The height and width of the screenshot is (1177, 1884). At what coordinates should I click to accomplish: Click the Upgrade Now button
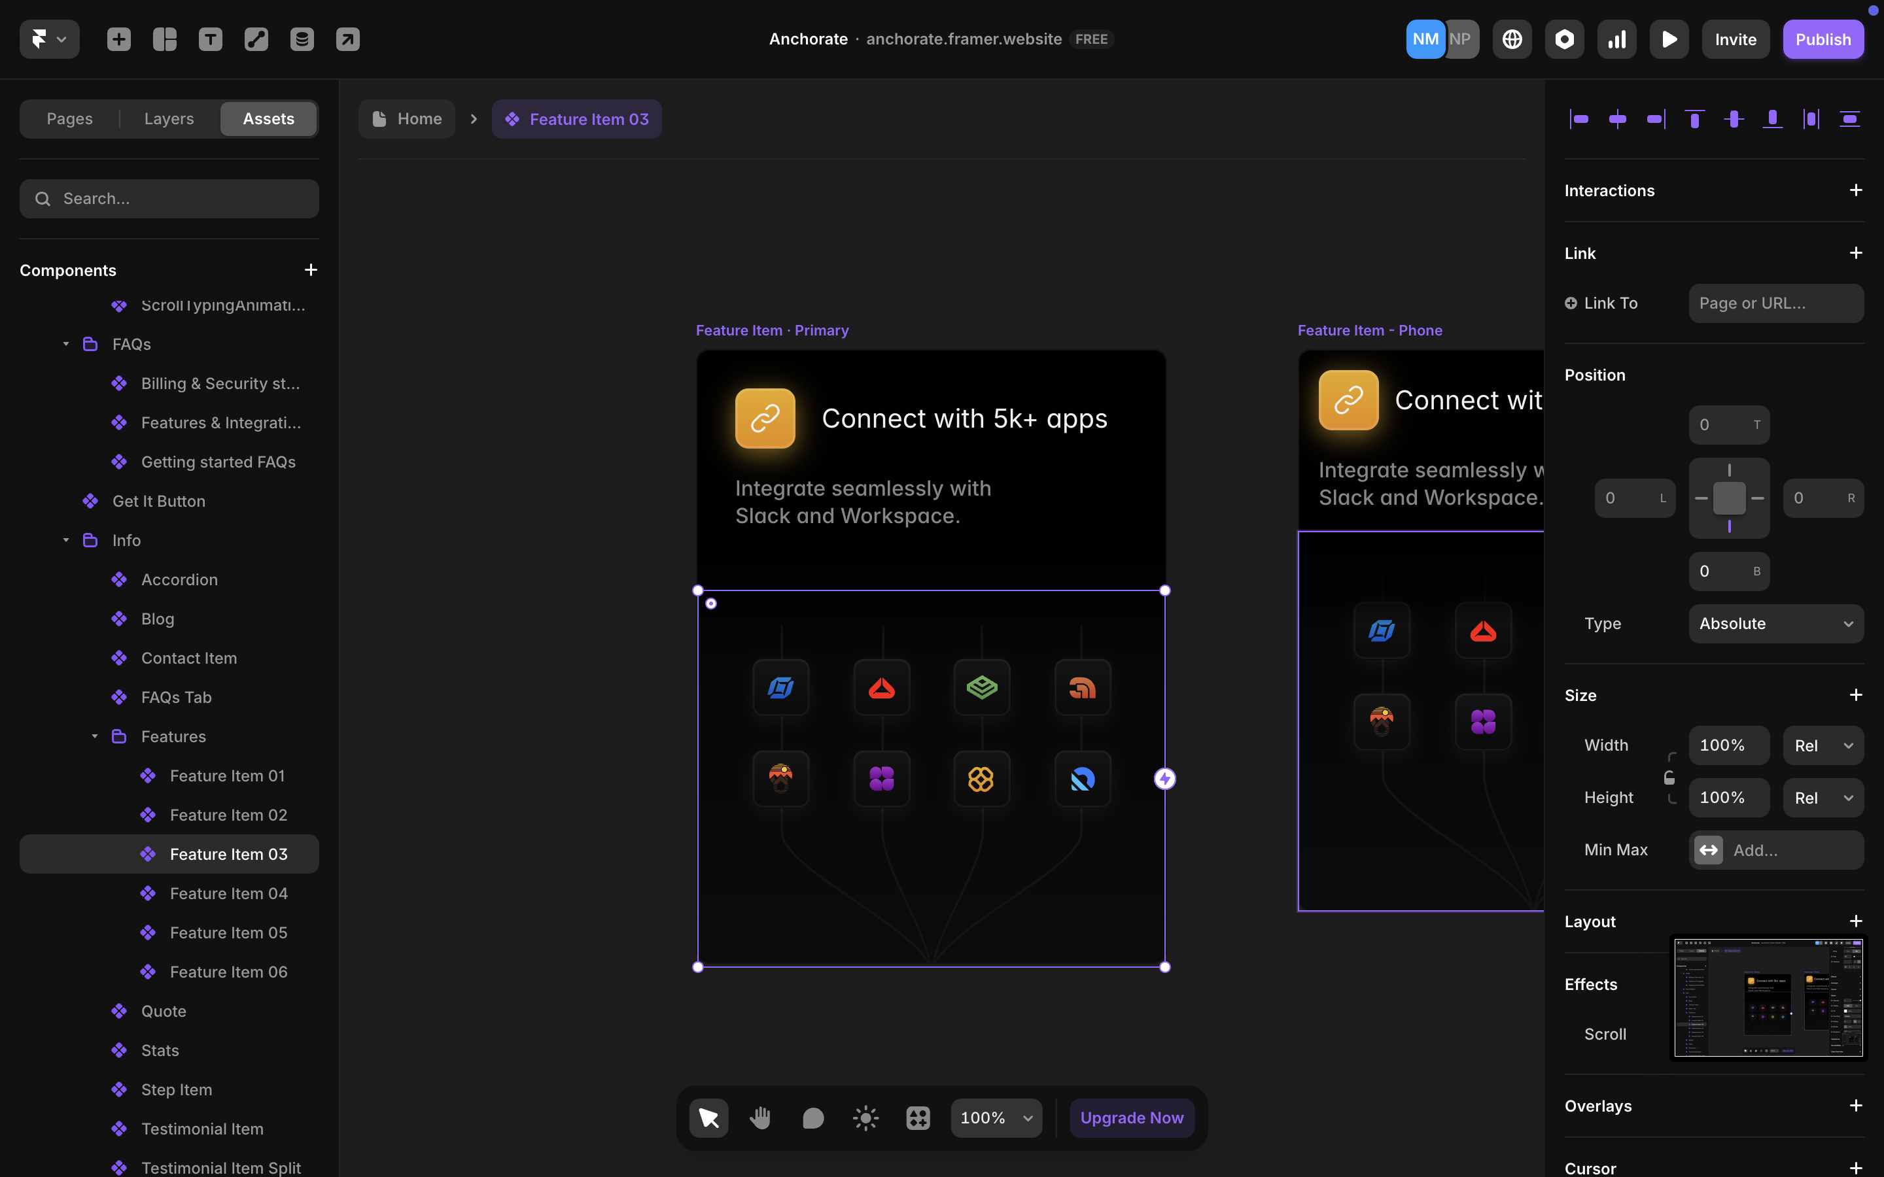pyautogui.click(x=1131, y=1118)
